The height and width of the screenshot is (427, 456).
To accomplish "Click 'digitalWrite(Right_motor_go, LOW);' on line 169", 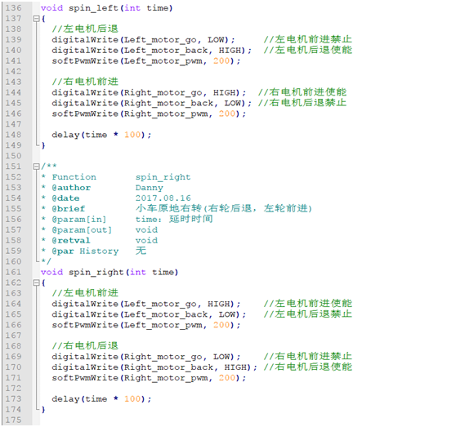I will pos(146,357).
